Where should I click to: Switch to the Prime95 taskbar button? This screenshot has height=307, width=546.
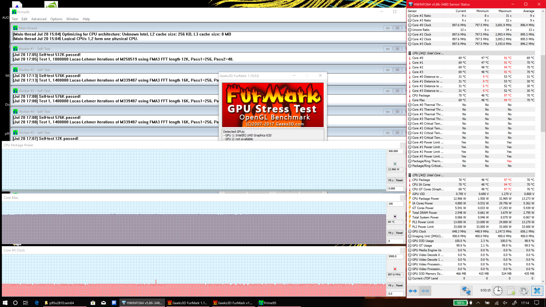click(267, 303)
